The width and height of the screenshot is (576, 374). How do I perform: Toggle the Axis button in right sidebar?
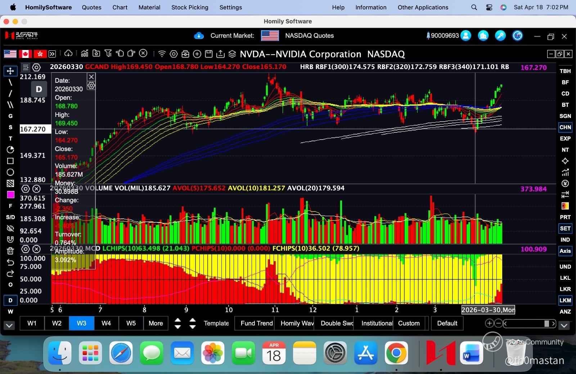(x=565, y=251)
